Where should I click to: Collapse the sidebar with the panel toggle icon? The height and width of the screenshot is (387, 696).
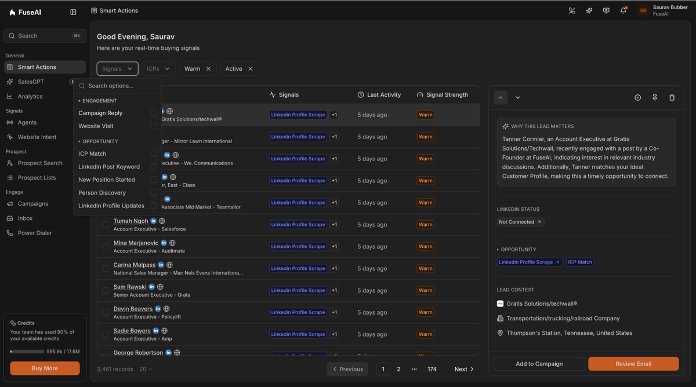(x=73, y=12)
